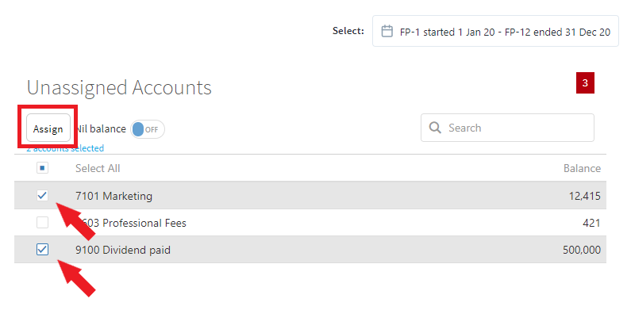Image resolution: width=631 pixels, height=310 pixels.
Task: Uncheck the 9100 Dividend paid checkbox
Action: (x=42, y=250)
